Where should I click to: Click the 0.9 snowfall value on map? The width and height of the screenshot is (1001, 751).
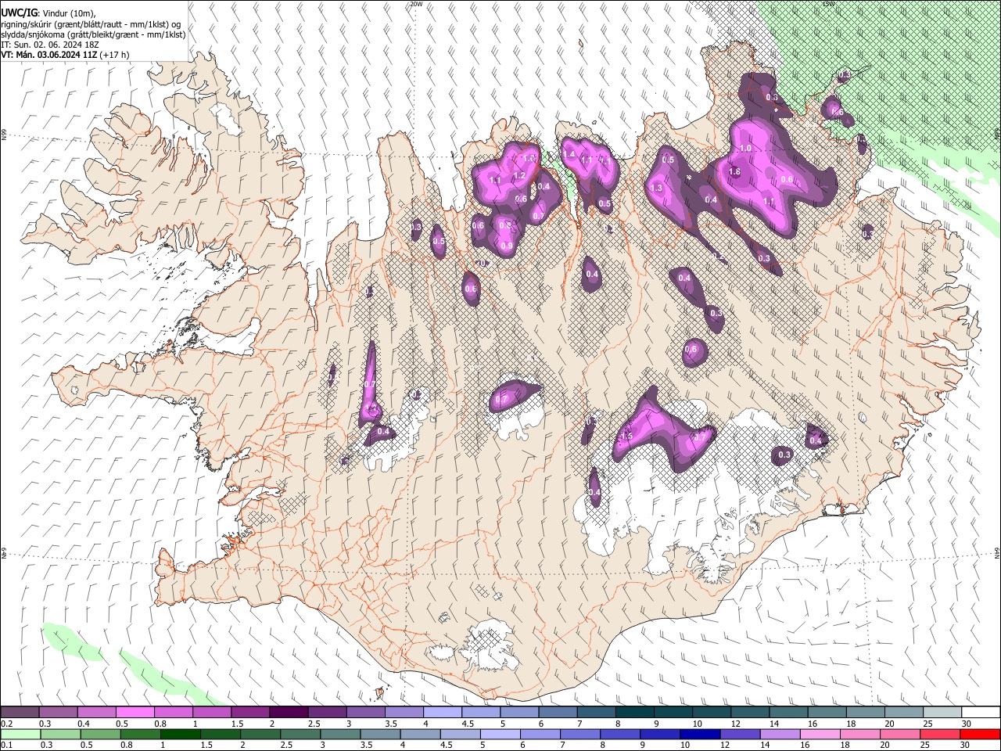(x=507, y=246)
